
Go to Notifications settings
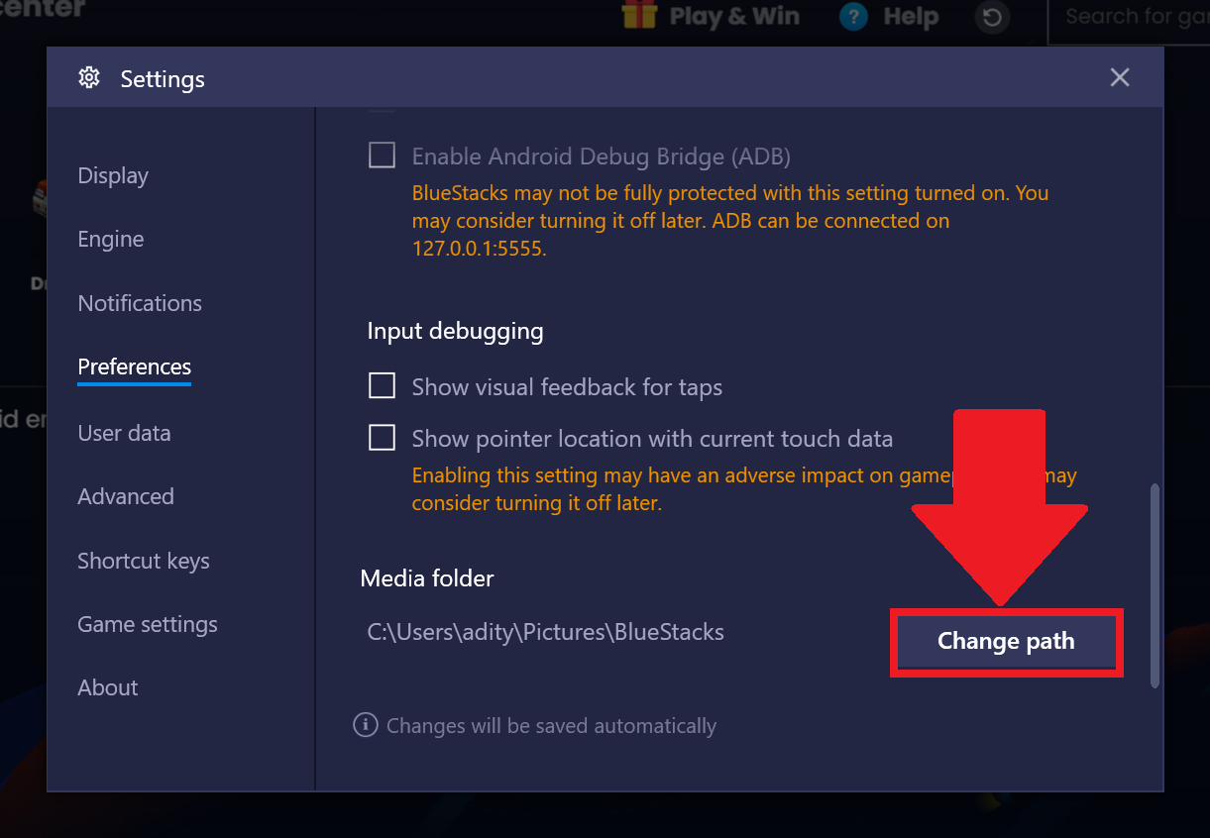point(140,303)
